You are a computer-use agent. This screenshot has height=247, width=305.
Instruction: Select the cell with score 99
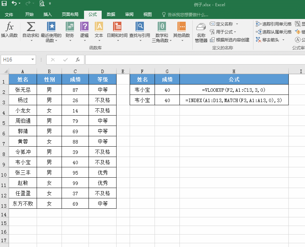(75, 183)
